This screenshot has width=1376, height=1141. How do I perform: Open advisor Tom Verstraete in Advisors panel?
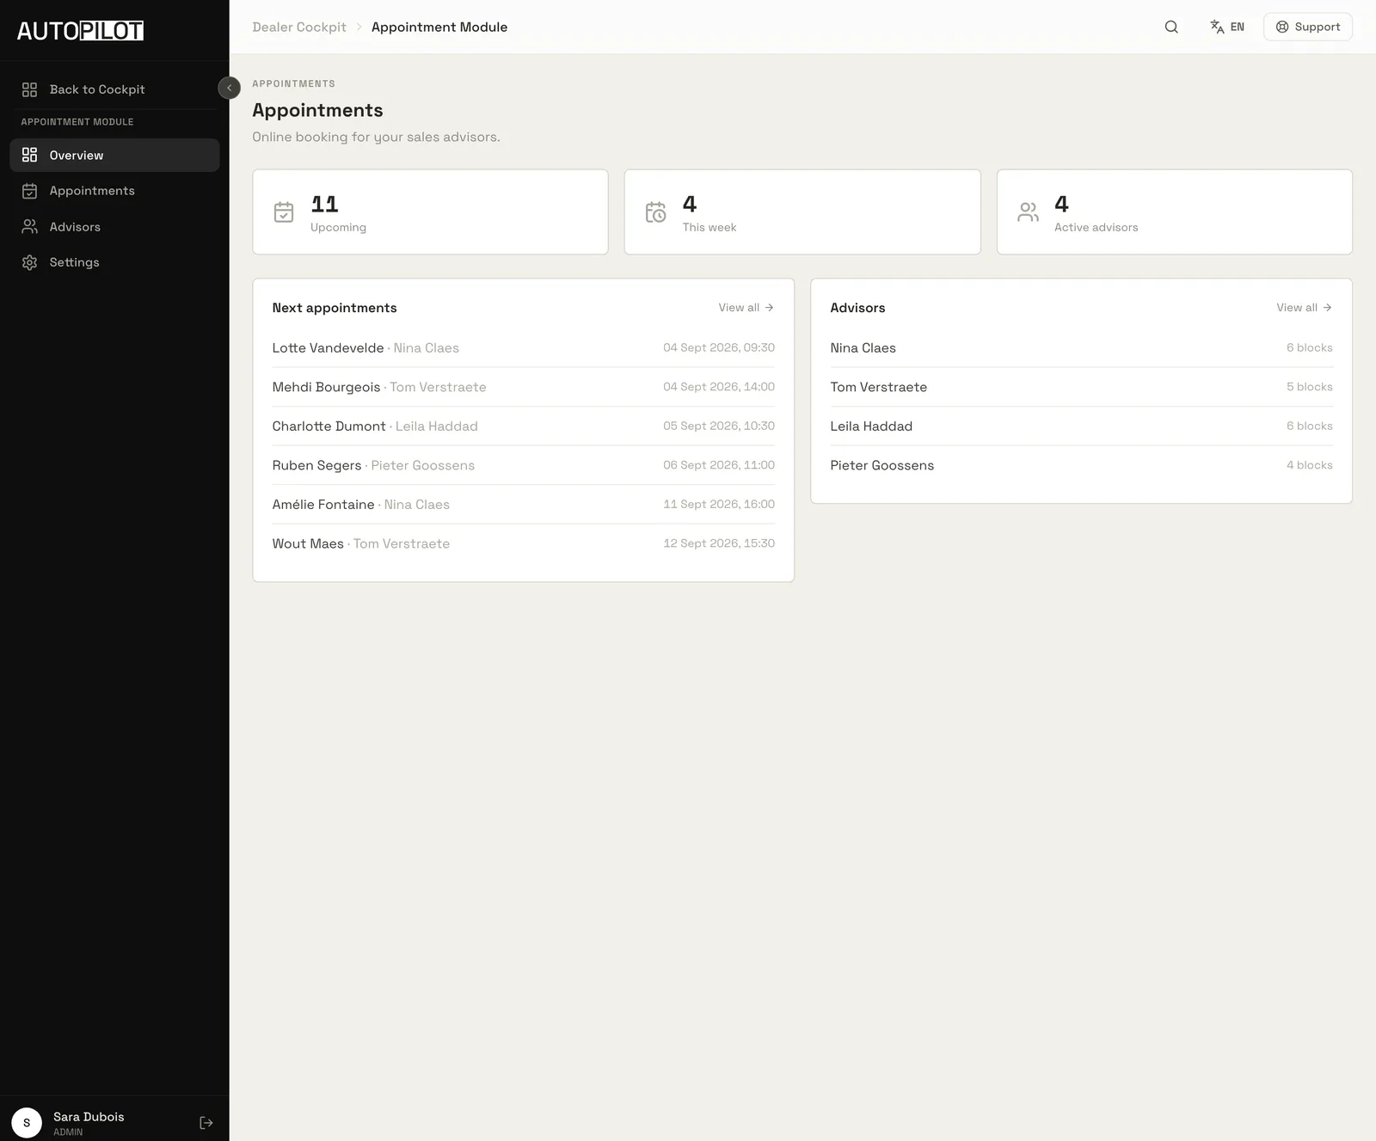[x=1081, y=387]
